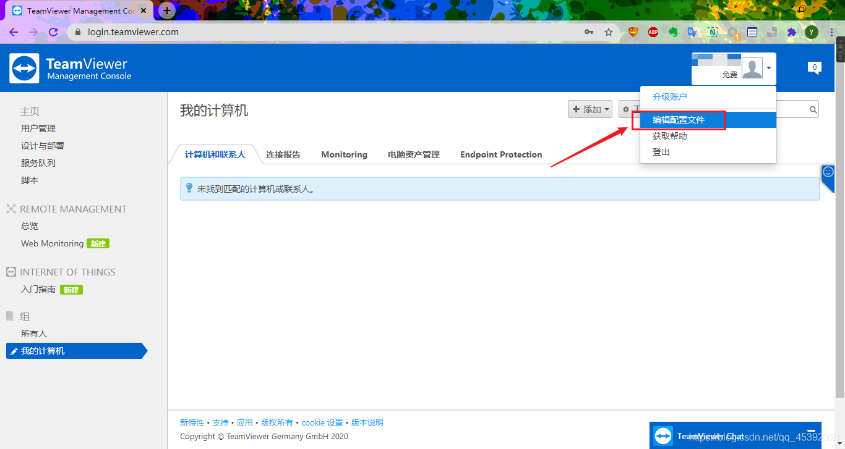Open the Monitoring tab
The height and width of the screenshot is (449, 845).
click(344, 154)
